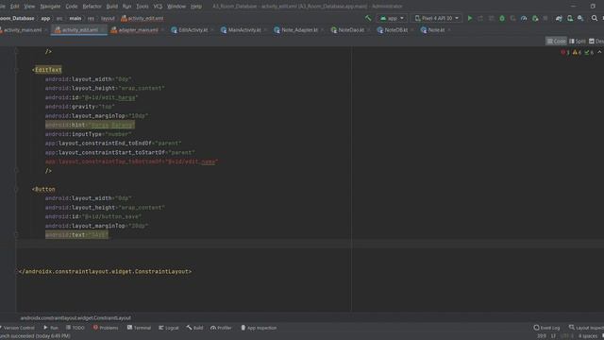Click the 4 spaces indent setting in status bar
Viewport: 604px width, 340px height.
coord(588,336)
